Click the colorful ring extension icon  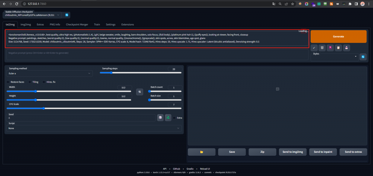(307, 4)
